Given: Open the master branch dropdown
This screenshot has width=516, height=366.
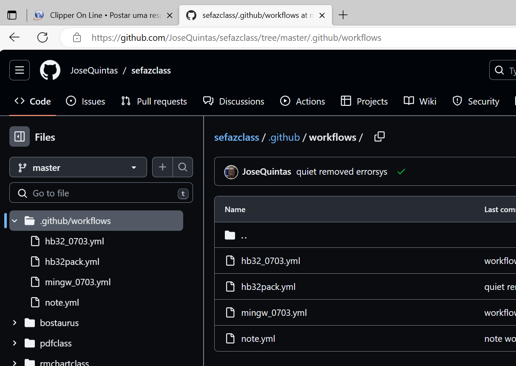Looking at the screenshot, I should coord(78,167).
